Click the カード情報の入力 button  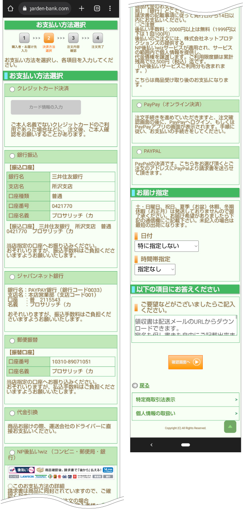point(46,107)
